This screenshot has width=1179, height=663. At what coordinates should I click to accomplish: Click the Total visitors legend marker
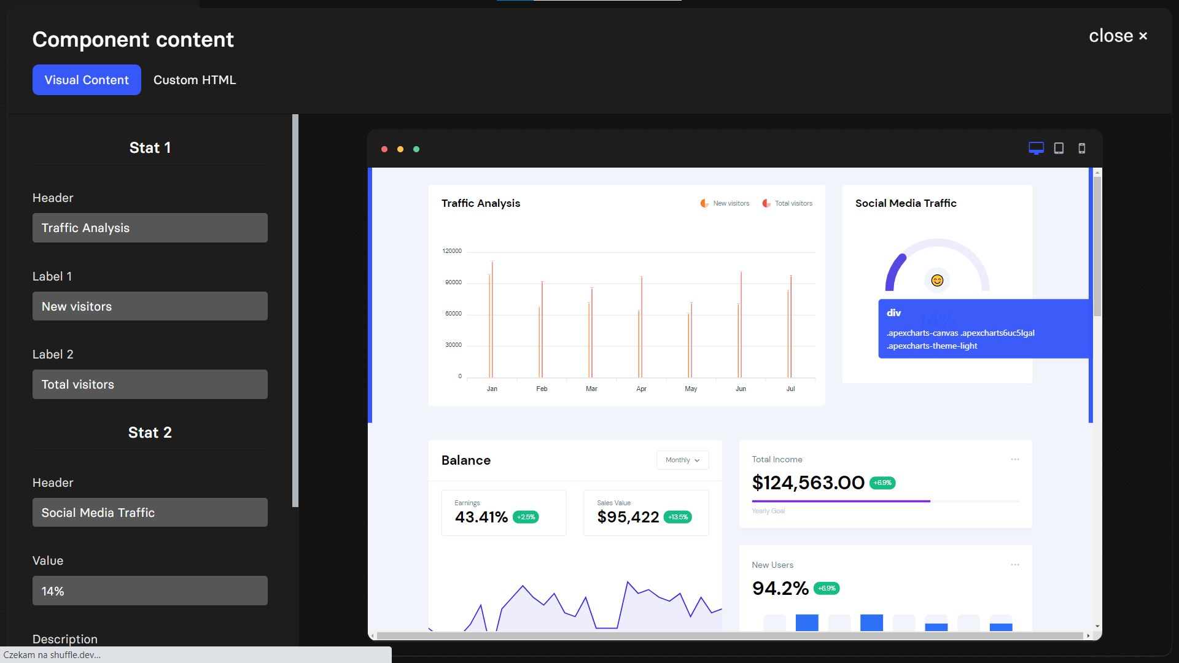point(766,203)
